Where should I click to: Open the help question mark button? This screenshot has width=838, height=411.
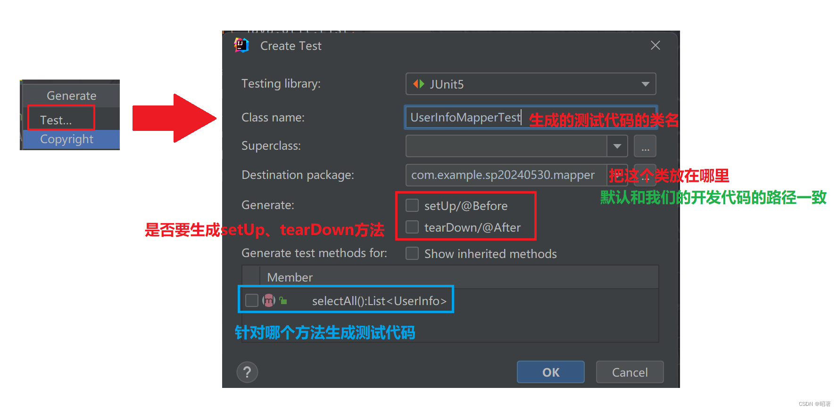pyautogui.click(x=247, y=372)
